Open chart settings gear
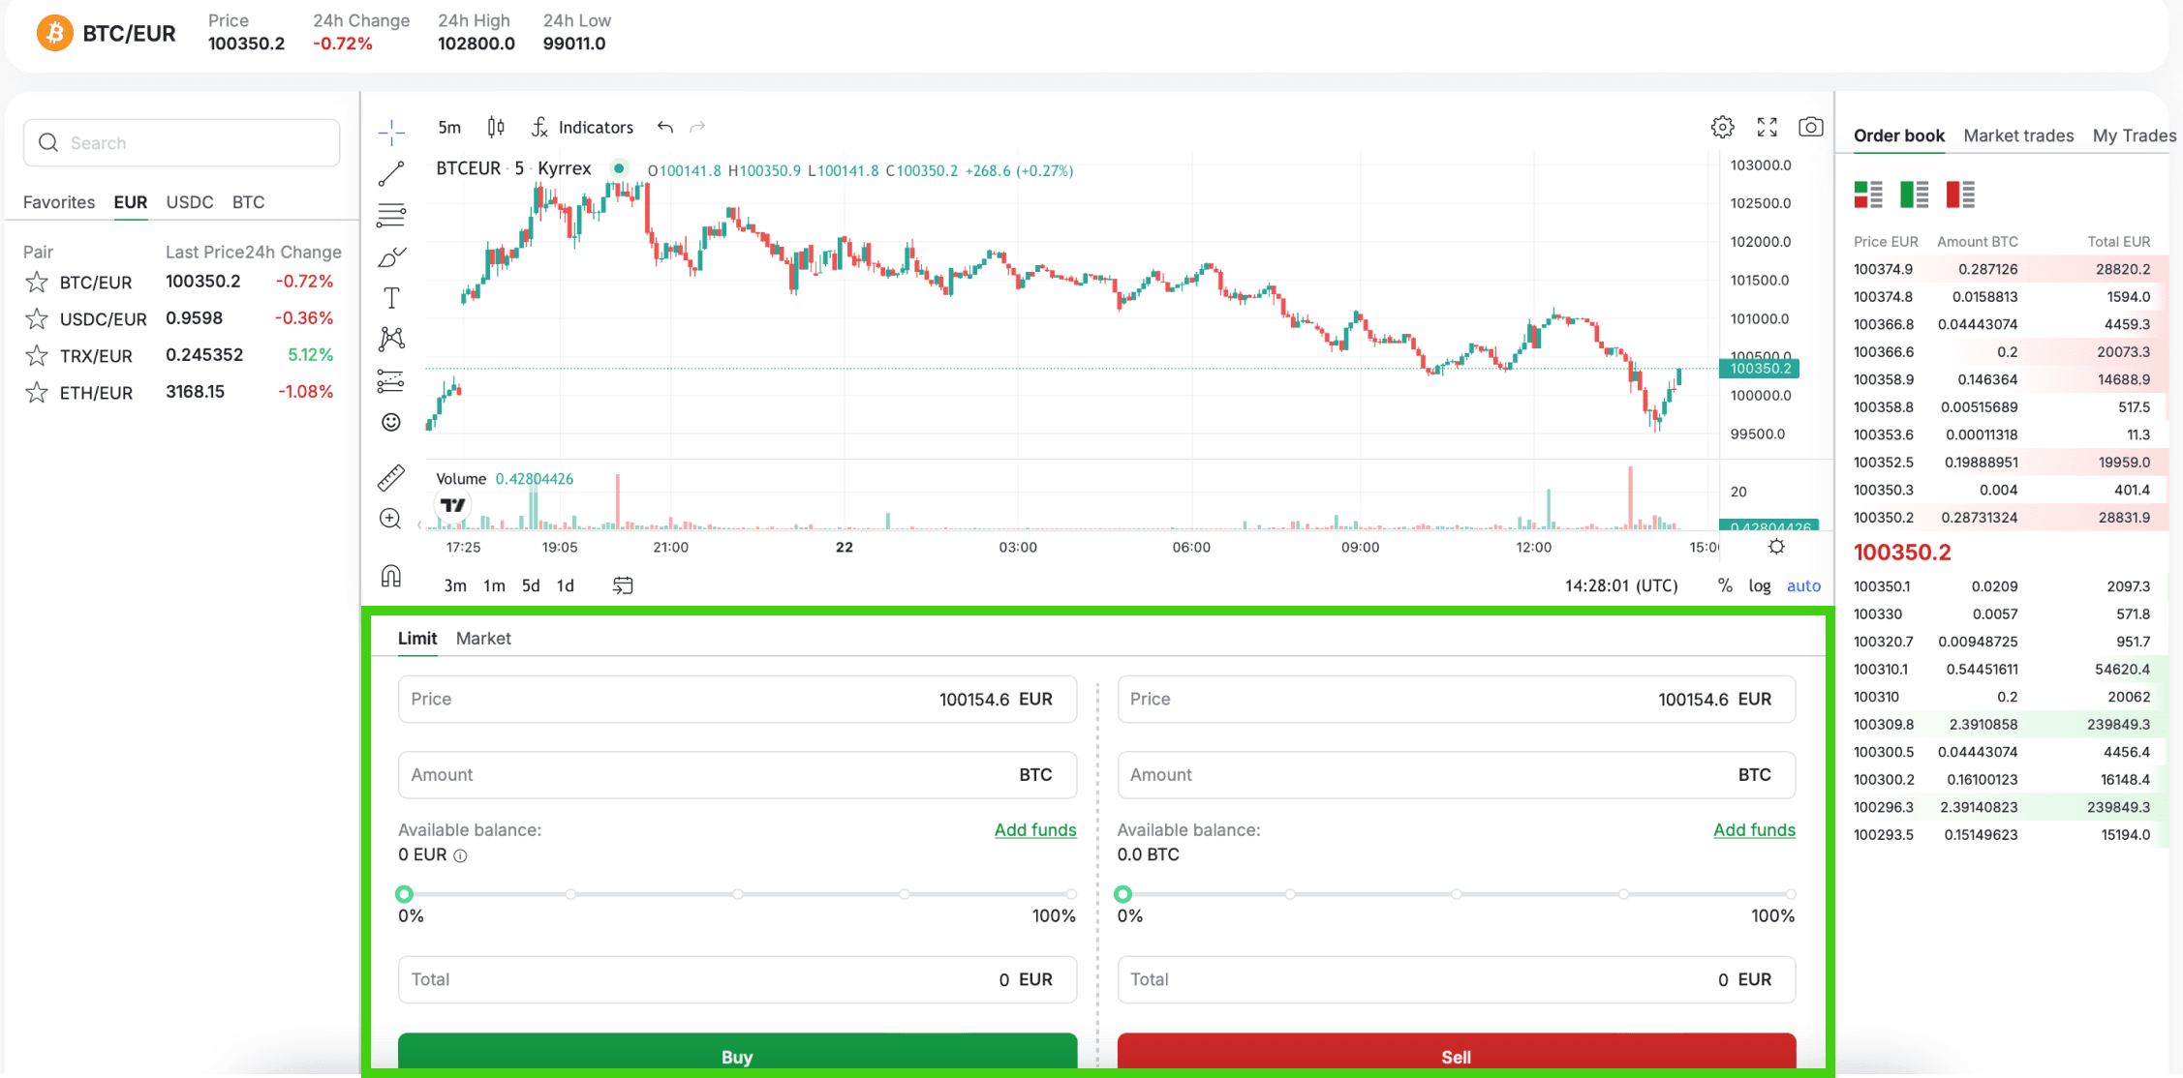2183x1078 pixels. (1722, 127)
